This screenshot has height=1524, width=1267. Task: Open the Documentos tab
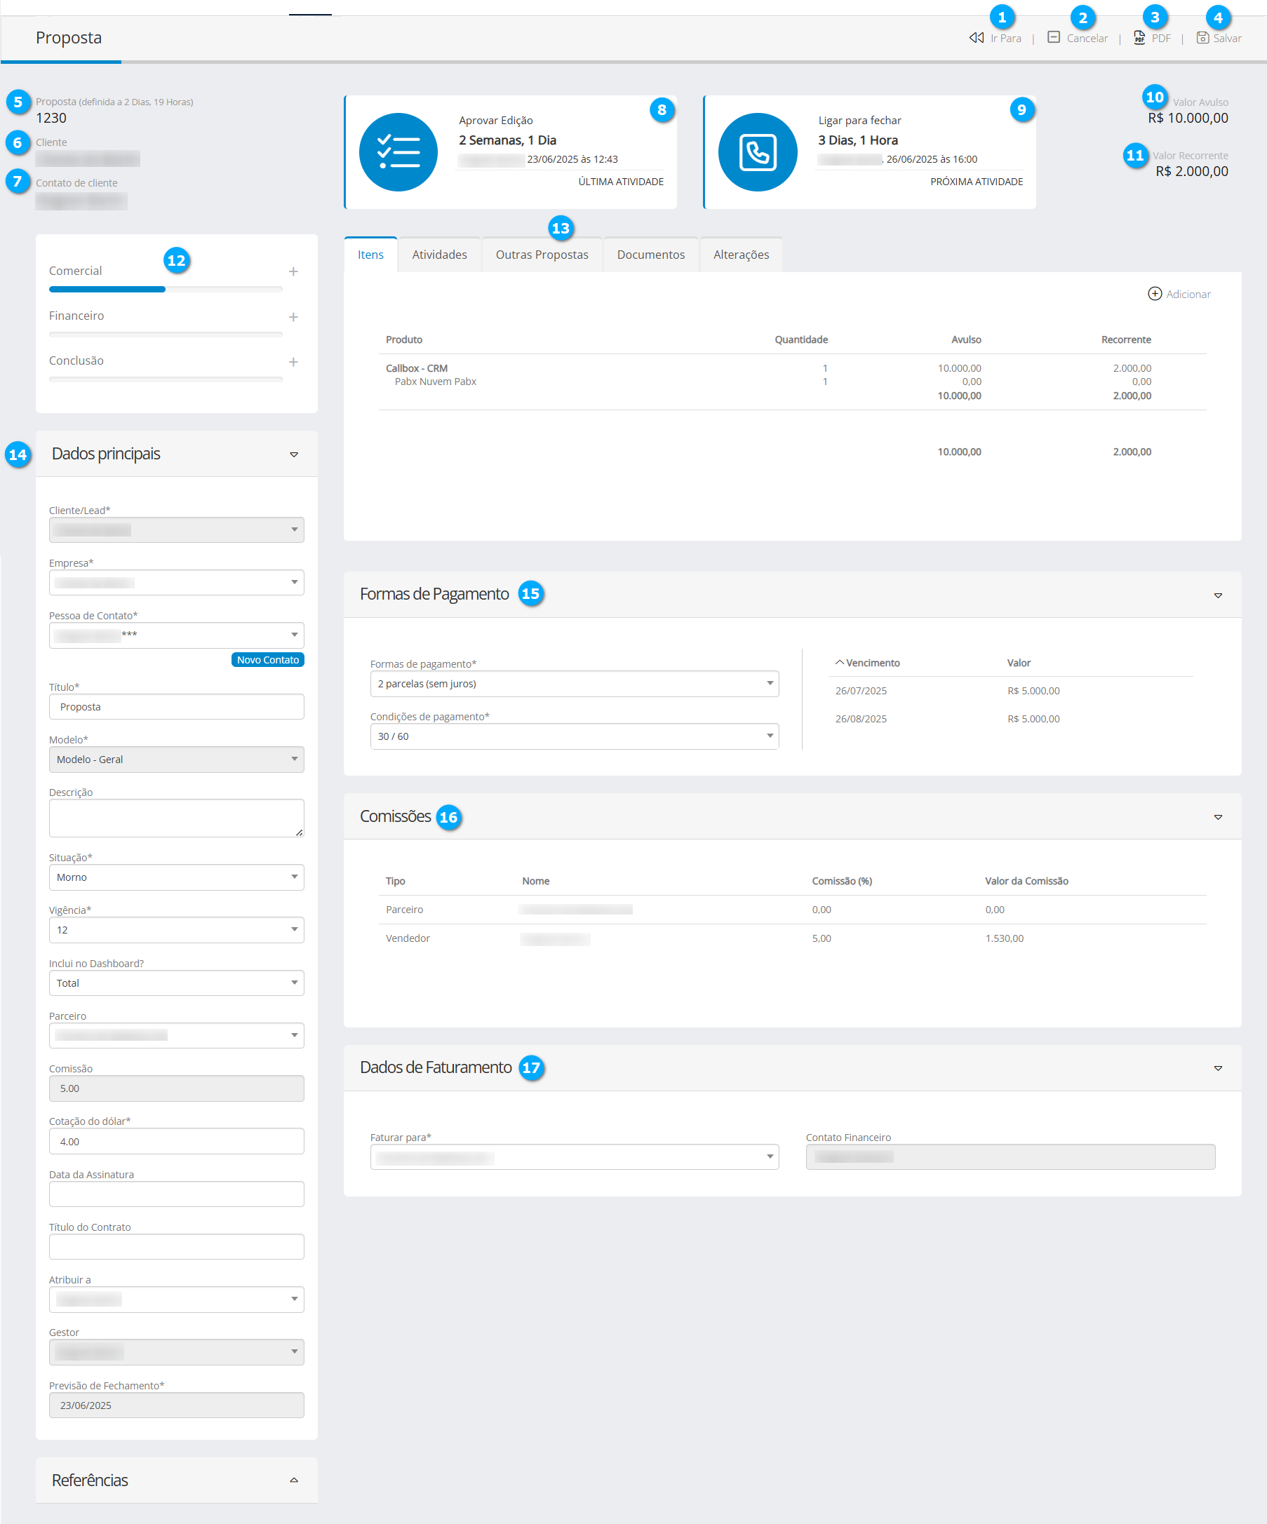coord(650,255)
